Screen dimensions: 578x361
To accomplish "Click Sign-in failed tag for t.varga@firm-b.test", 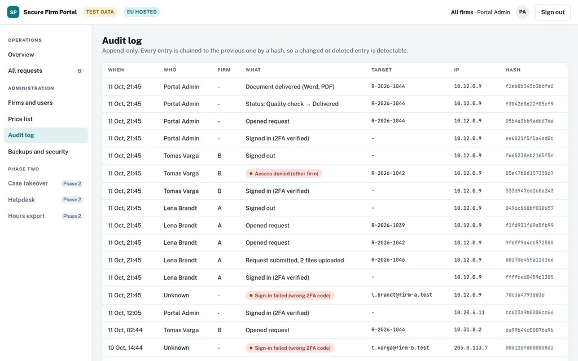I will tap(290, 347).
